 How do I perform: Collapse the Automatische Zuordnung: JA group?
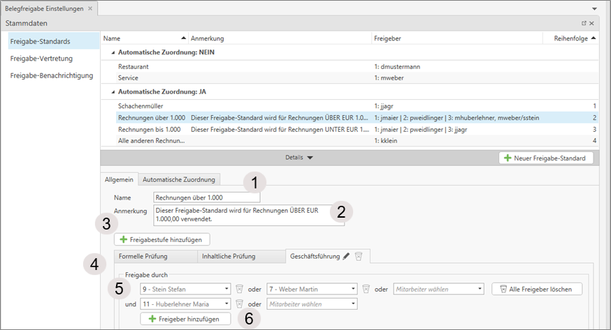113,91
